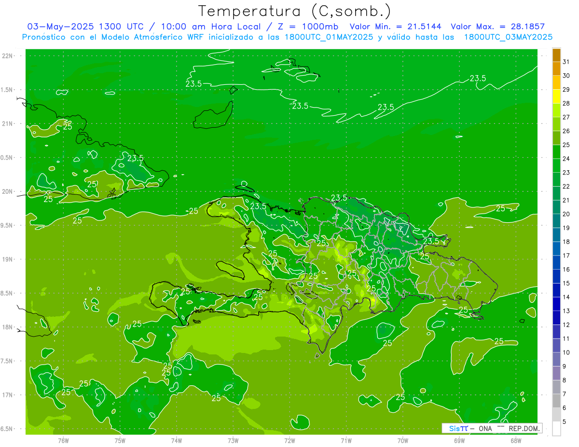Click the "10:00 am Hora Local" text

coord(210,27)
